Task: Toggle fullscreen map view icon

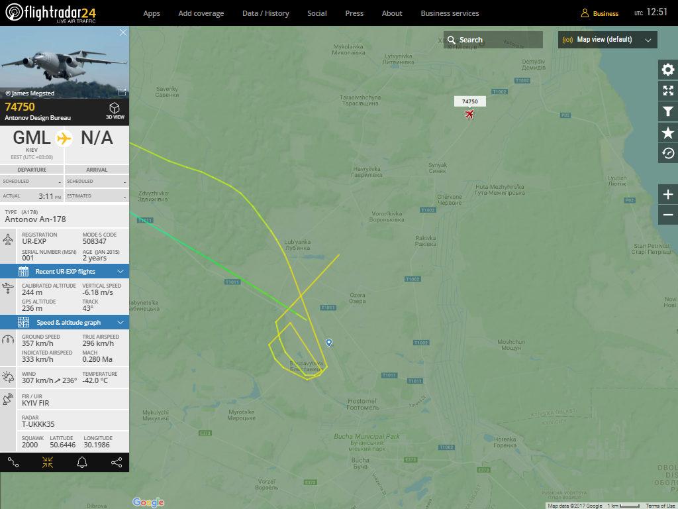Action: pyautogui.click(x=667, y=90)
